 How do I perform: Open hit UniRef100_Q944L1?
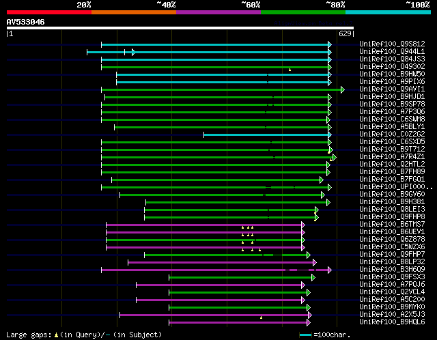392,51
